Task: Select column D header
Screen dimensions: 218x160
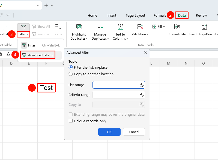Action: [11, 63]
